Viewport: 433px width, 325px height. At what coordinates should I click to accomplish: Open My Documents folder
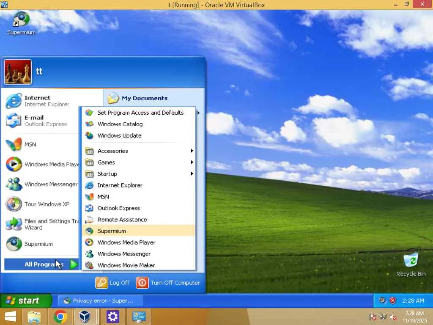pos(137,98)
